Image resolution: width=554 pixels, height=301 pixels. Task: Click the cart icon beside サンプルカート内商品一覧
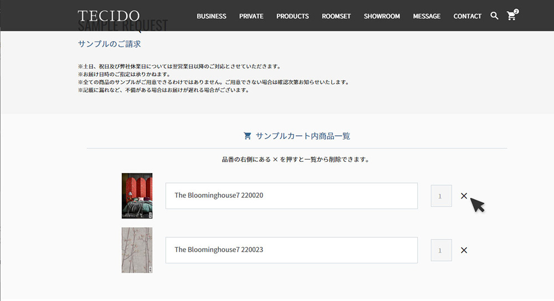247,136
